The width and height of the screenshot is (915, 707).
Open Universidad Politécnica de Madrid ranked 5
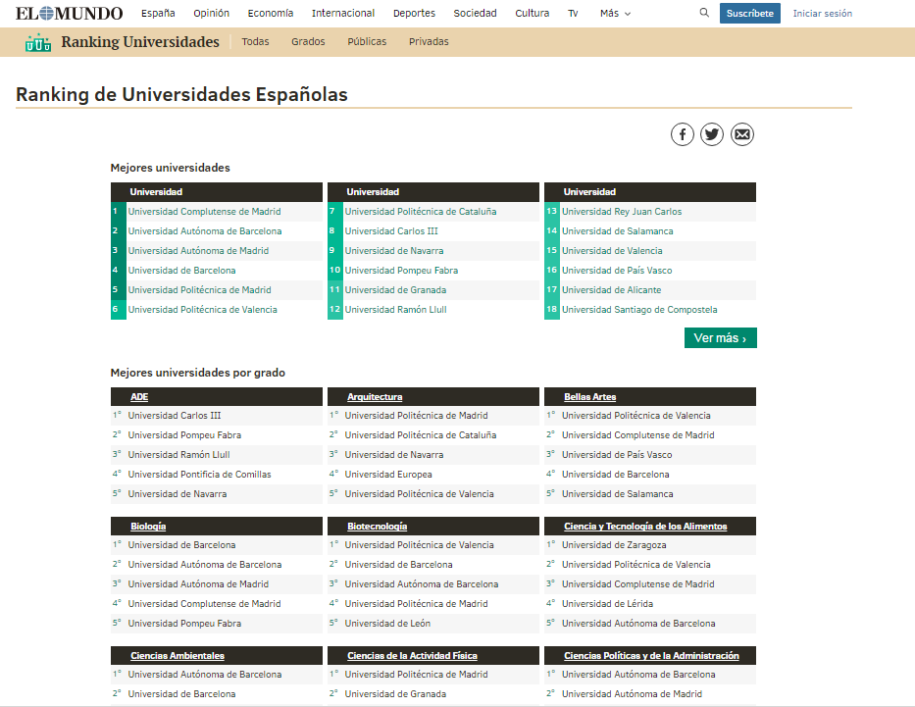click(199, 290)
